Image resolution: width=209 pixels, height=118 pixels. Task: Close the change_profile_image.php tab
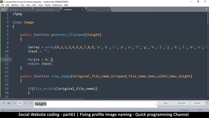(57, 10)
